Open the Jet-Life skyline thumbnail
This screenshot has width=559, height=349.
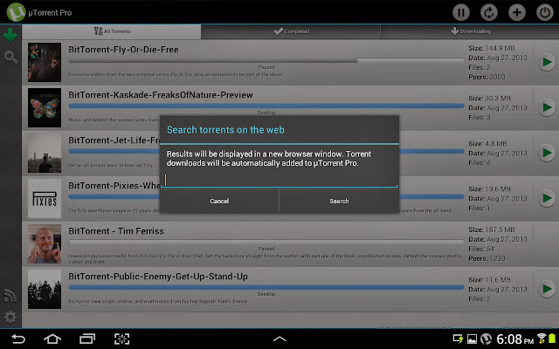(x=45, y=154)
